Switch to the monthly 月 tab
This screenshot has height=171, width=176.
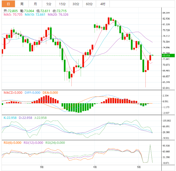[35, 4]
